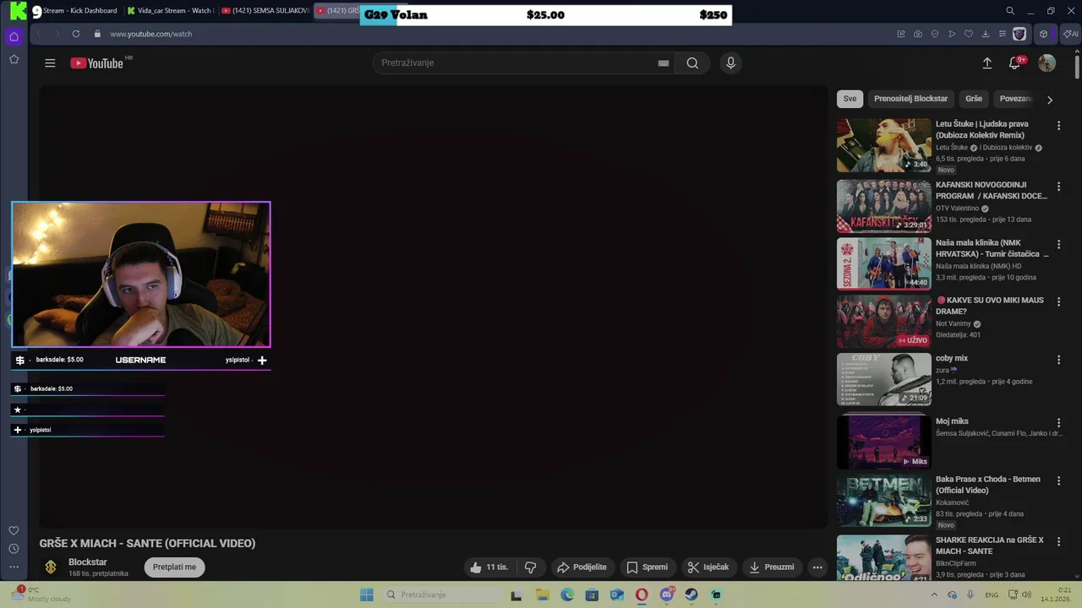Open the account avatar menu
The width and height of the screenshot is (1082, 608).
[x=1046, y=62]
